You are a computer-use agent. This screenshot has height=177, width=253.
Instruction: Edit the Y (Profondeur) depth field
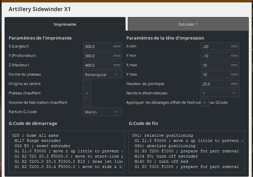pos(102,56)
